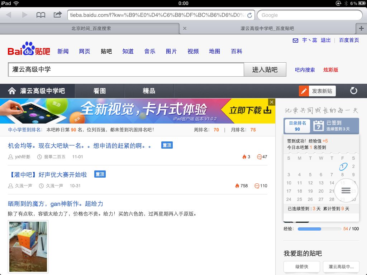Tap the browser back arrow

pyautogui.click(x=9, y=15)
